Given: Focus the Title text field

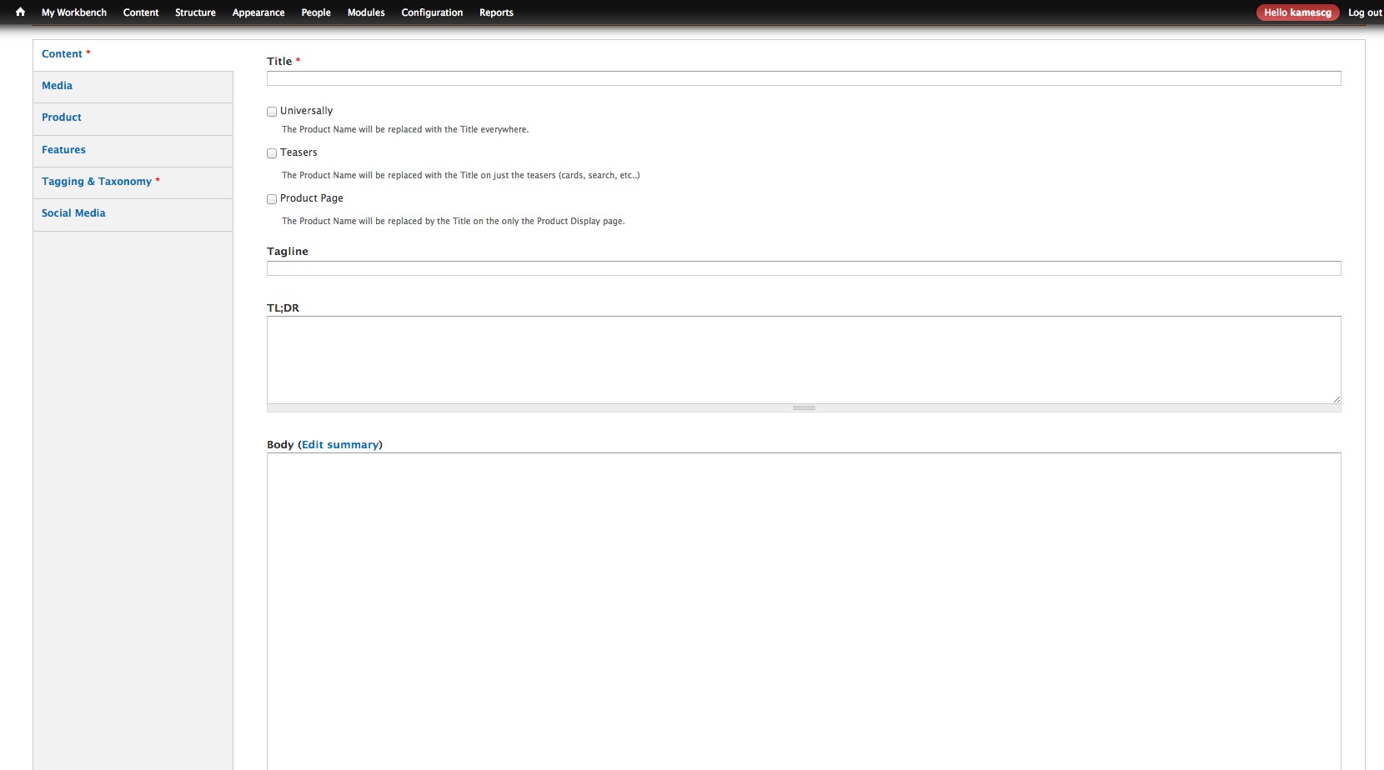Looking at the screenshot, I should pyautogui.click(x=804, y=78).
